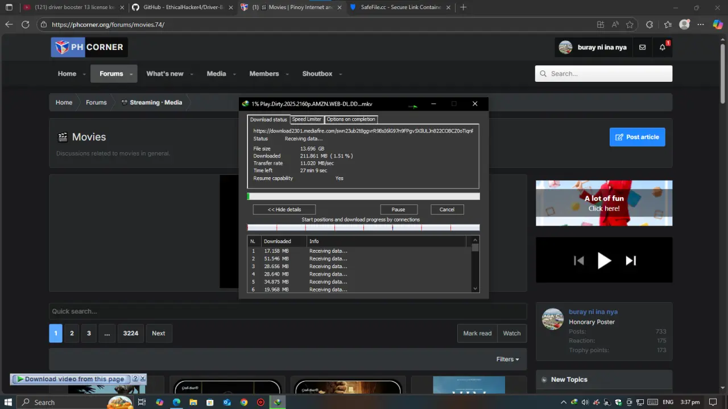The height and width of the screenshot is (409, 728).
Task: Go to the Next page of threads
Action: click(x=158, y=333)
